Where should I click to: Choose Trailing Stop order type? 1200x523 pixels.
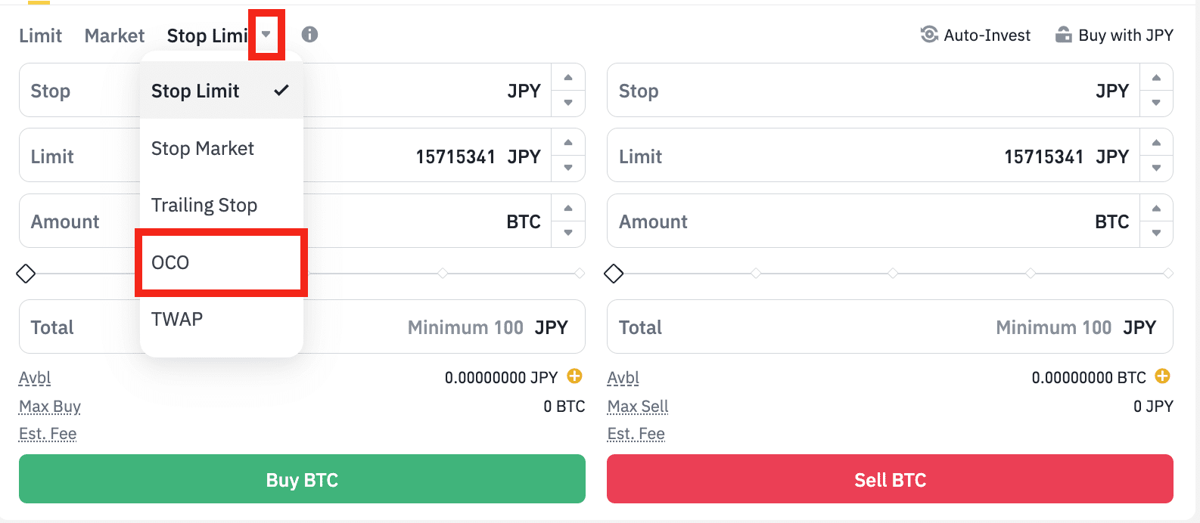point(204,206)
